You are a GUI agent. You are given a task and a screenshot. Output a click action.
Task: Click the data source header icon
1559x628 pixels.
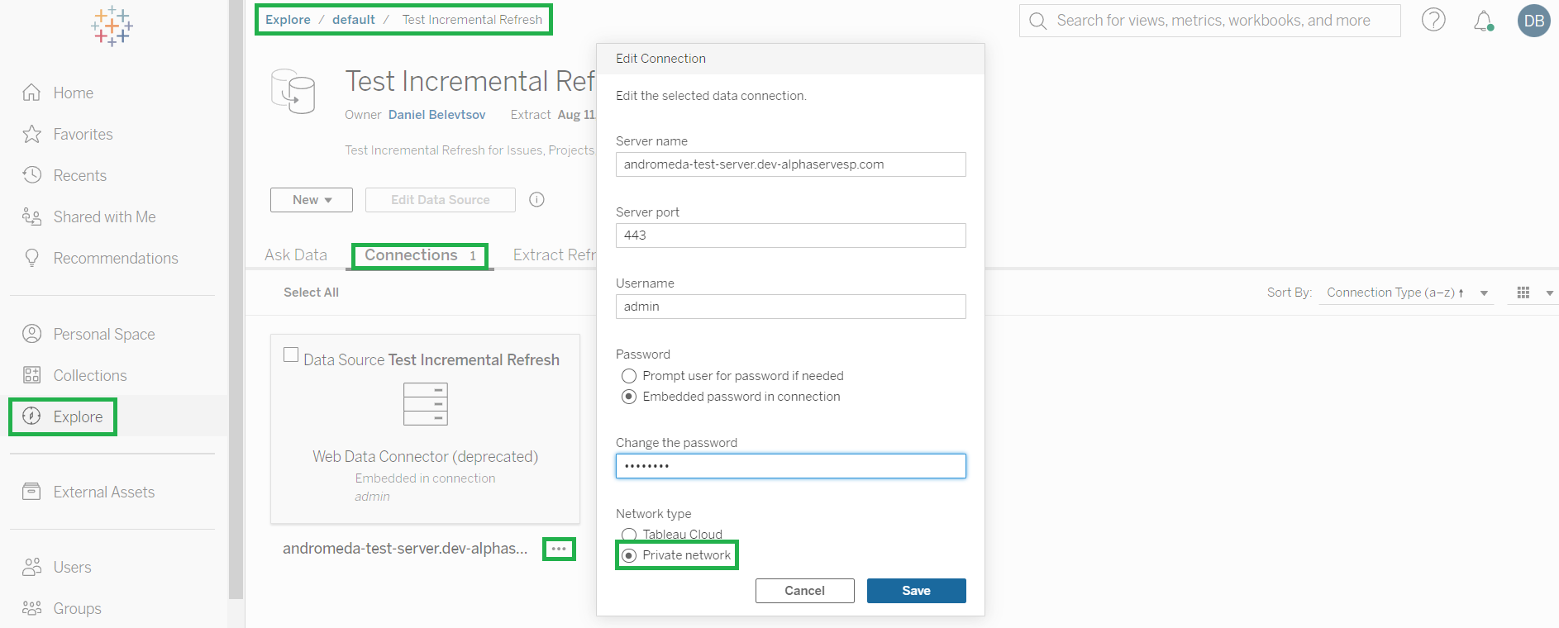coord(293,91)
